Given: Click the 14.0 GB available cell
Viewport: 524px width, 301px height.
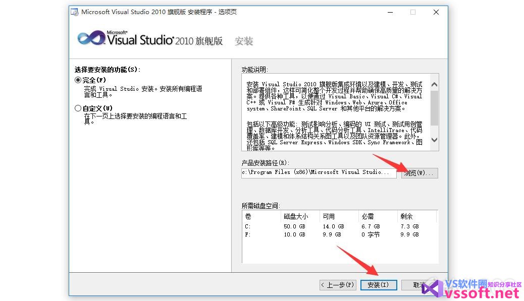Looking at the screenshot, I should [333, 226].
